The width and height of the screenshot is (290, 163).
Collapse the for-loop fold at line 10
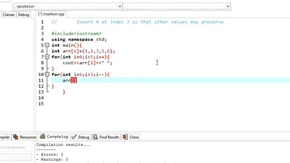tap(47, 74)
